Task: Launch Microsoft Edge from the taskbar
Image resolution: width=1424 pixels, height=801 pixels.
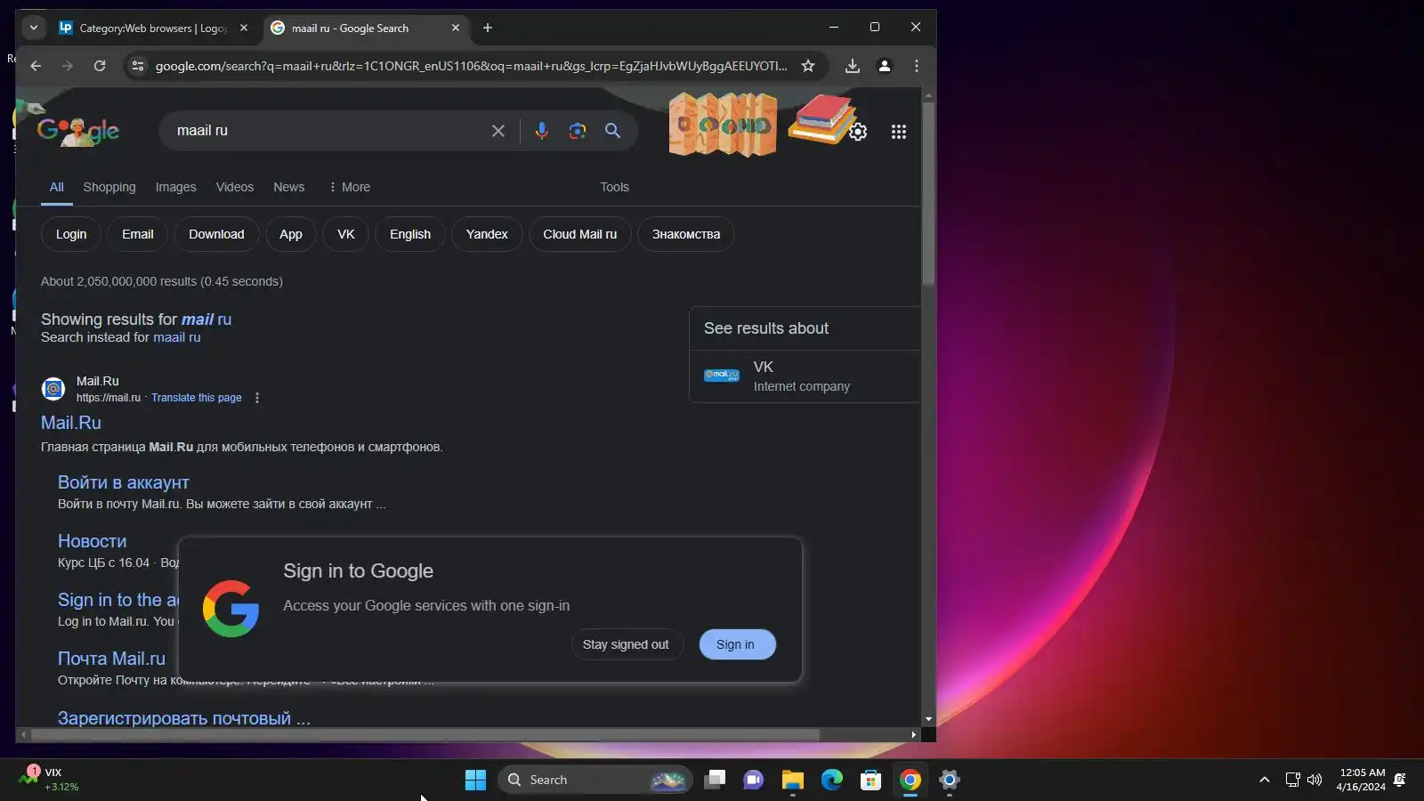Action: 832,781
